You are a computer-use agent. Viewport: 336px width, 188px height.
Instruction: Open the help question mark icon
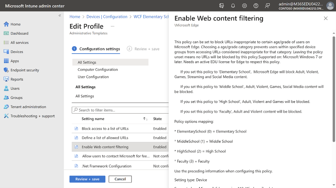pos(256,6)
